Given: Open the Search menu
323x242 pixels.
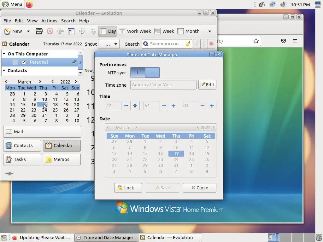Looking at the screenshot, I should pos(68,20).
